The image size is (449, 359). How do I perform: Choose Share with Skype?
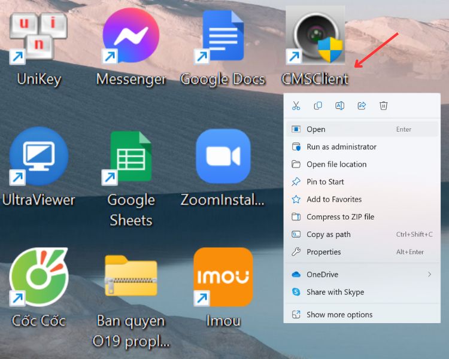[x=362, y=292]
